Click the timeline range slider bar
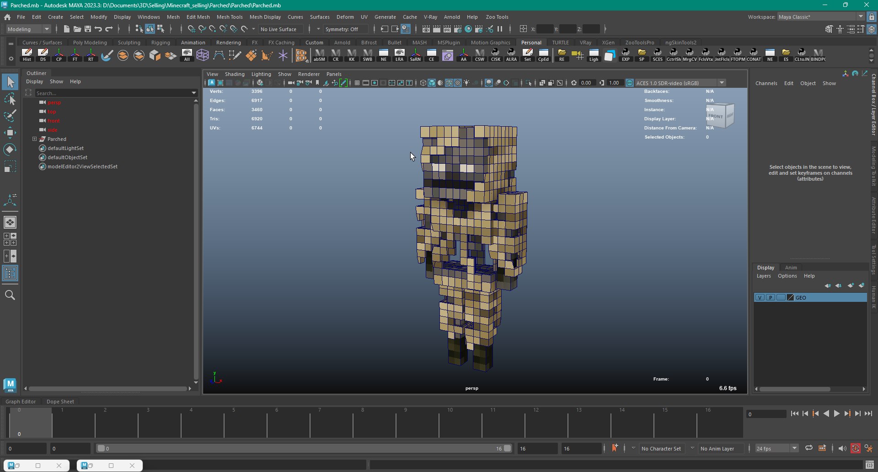This screenshot has width=878, height=472. point(304,448)
